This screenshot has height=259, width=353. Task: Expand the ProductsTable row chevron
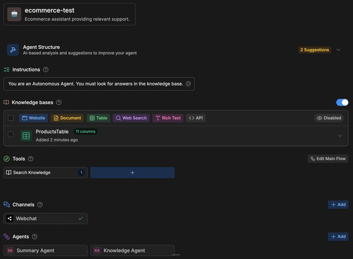click(339, 135)
